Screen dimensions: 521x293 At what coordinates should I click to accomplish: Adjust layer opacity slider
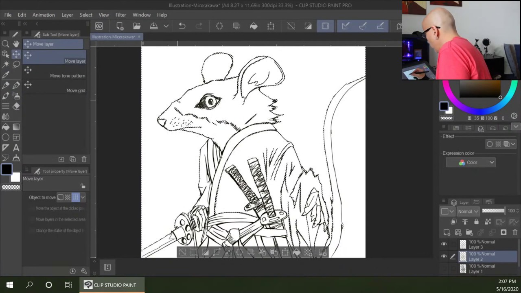coord(493,211)
